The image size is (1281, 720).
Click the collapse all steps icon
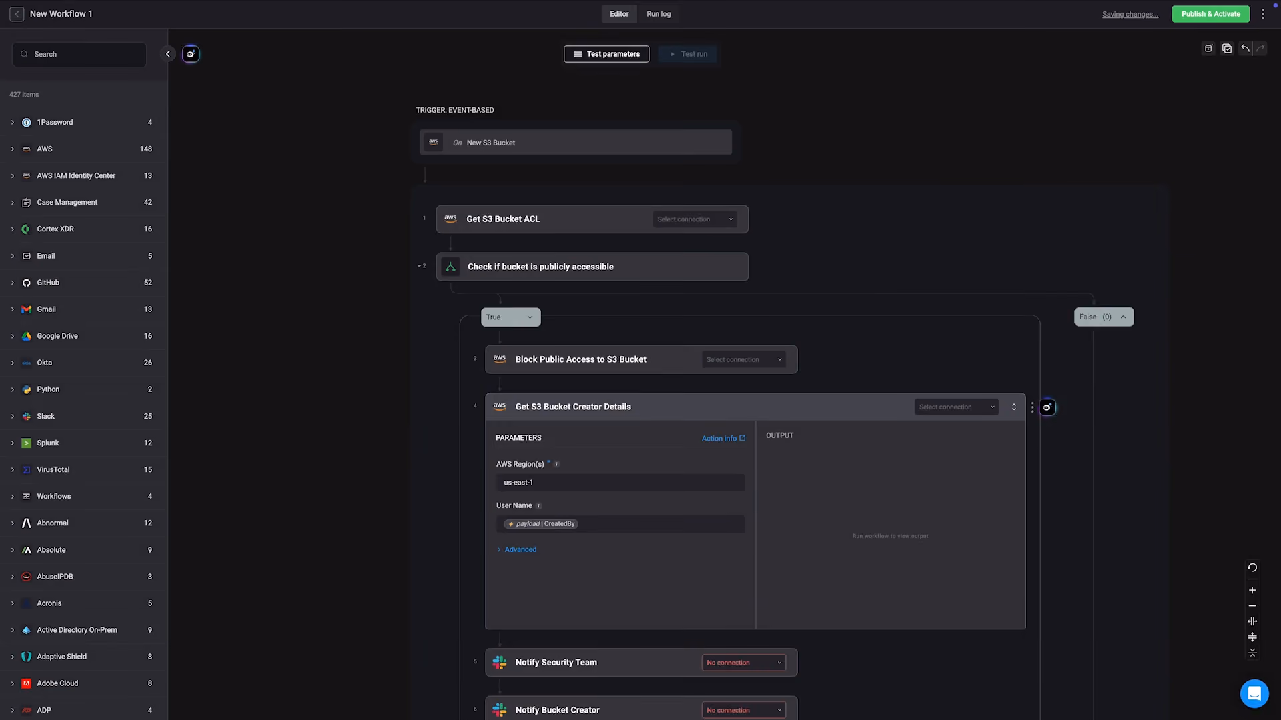1252,653
